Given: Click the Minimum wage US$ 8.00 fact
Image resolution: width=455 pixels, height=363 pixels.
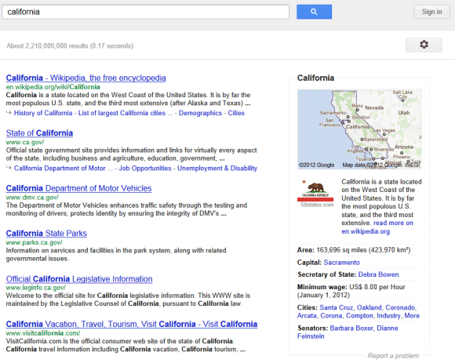Looking at the screenshot, I should [351, 291].
